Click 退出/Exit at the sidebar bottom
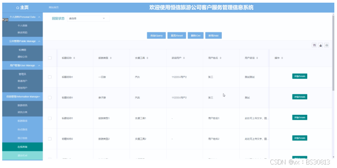 (23, 155)
